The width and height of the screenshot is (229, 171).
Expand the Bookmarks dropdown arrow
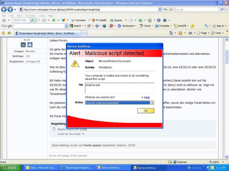coord(136,26)
